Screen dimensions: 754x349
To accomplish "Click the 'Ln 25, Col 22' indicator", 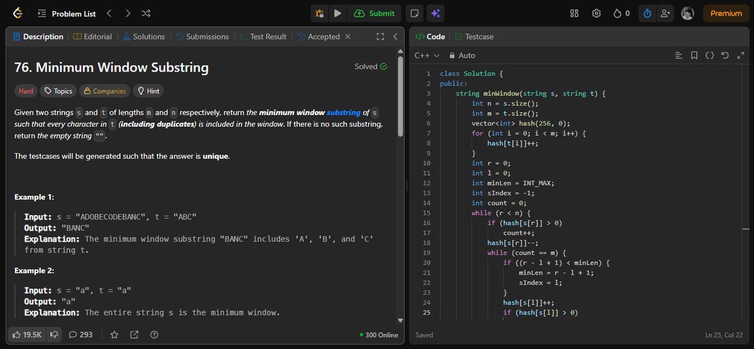I will click(x=725, y=335).
